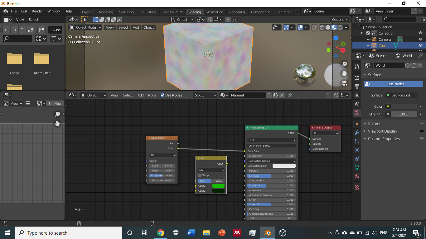Create new folder in file browser
Image resolution: width=426 pixels, height=239 pixels.
(41, 30)
